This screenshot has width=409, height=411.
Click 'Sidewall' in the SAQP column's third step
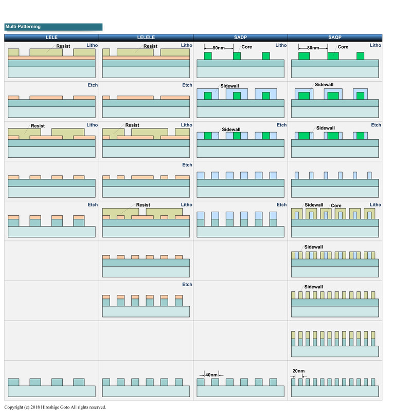click(326, 128)
